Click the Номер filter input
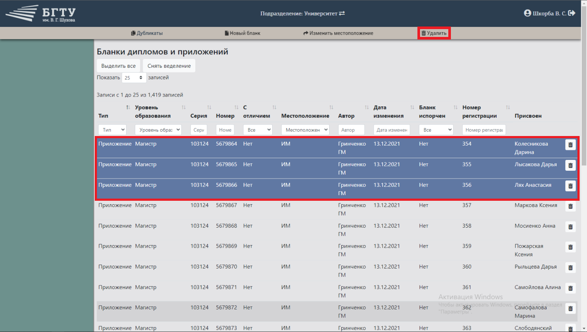This screenshot has width=587, height=332. 225,130
